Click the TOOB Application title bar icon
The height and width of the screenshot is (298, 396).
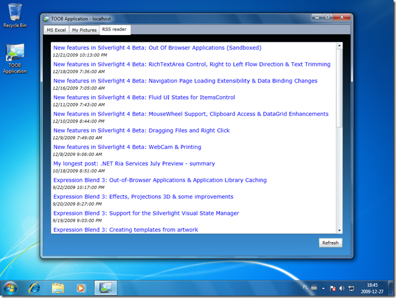[46, 19]
